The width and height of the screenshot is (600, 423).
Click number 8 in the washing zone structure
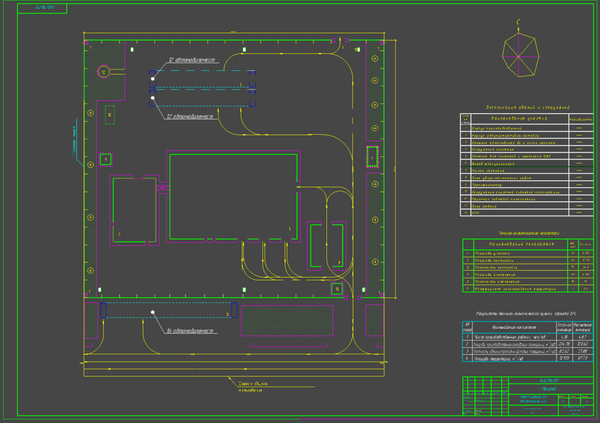pyautogui.click(x=339, y=263)
